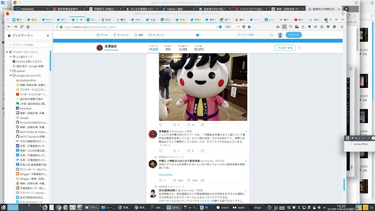
Task: Go forward with the Firefox forward arrow
Action: click(15, 27)
